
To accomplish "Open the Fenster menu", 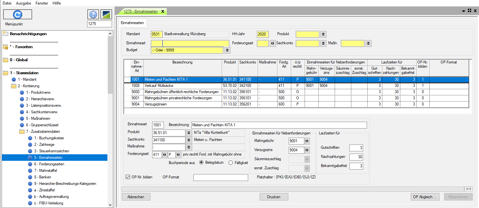I will (x=41, y=3).
